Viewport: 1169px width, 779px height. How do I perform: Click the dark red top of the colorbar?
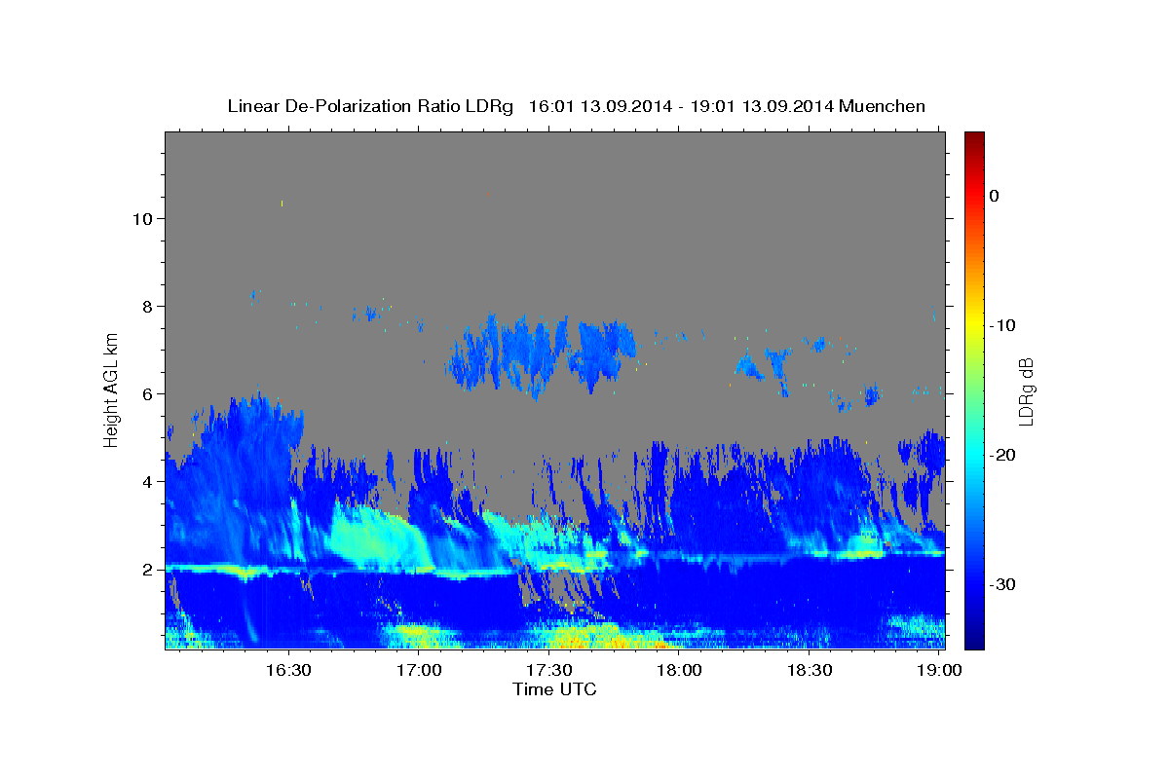click(x=974, y=139)
